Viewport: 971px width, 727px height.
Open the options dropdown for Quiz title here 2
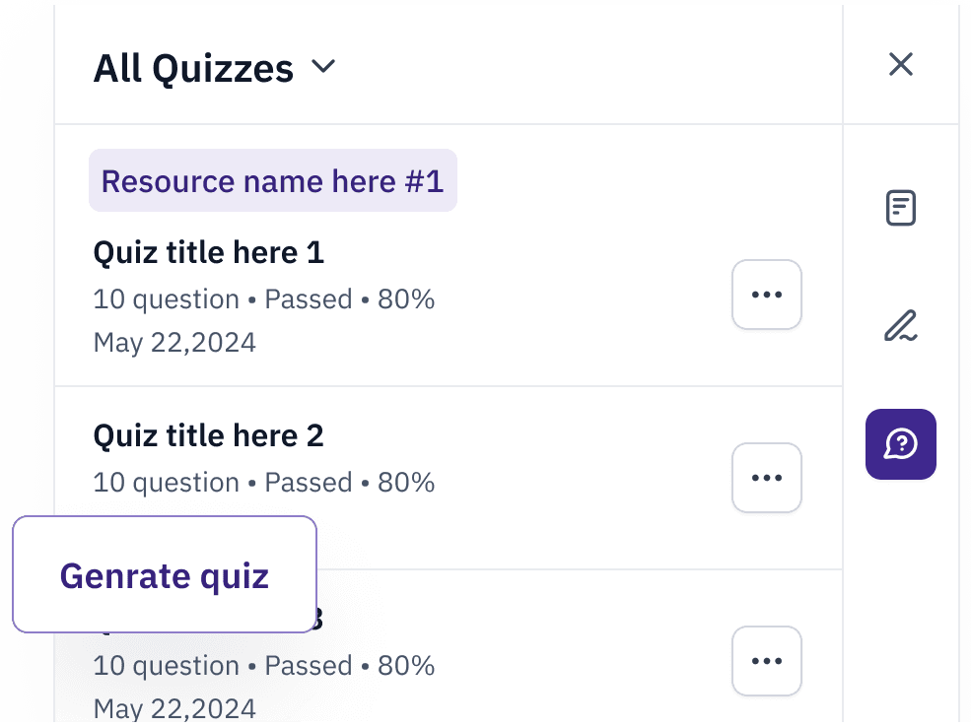coord(766,477)
